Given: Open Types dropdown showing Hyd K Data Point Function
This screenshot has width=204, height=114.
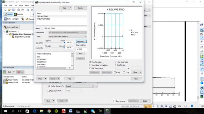Looking at the screenshot, I should 85,36.
